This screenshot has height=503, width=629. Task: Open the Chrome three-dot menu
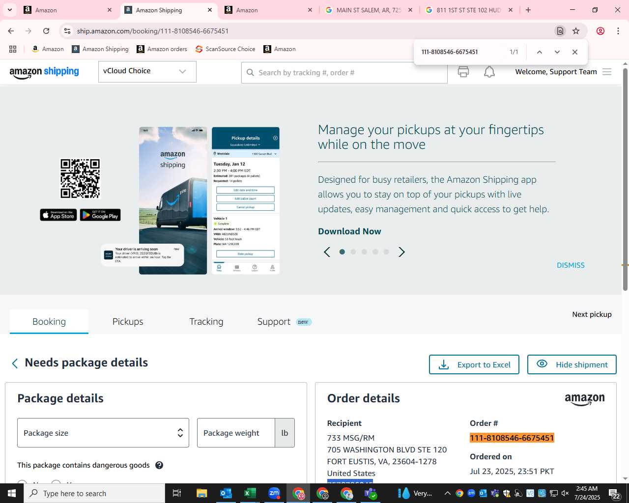pos(618,31)
